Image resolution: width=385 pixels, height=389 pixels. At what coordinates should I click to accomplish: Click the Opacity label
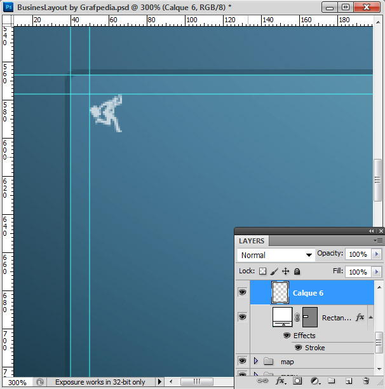click(x=330, y=253)
